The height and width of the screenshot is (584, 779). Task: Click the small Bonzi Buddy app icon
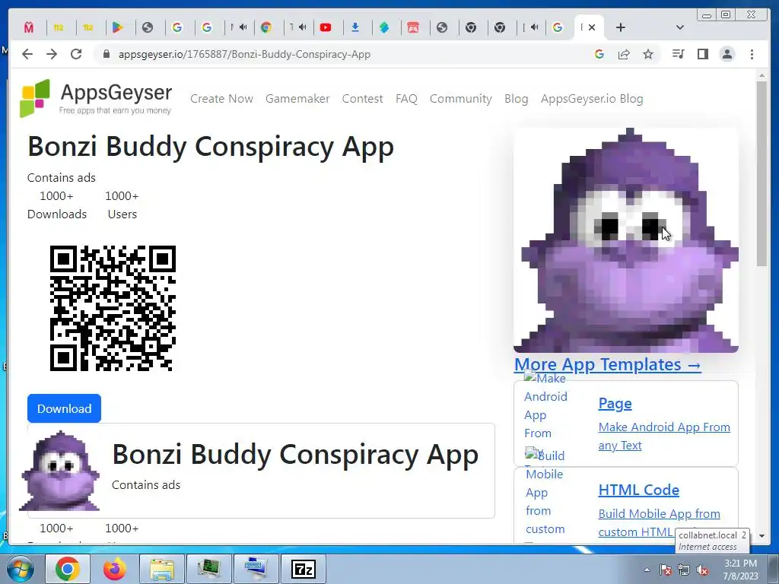(x=59, y=470)
